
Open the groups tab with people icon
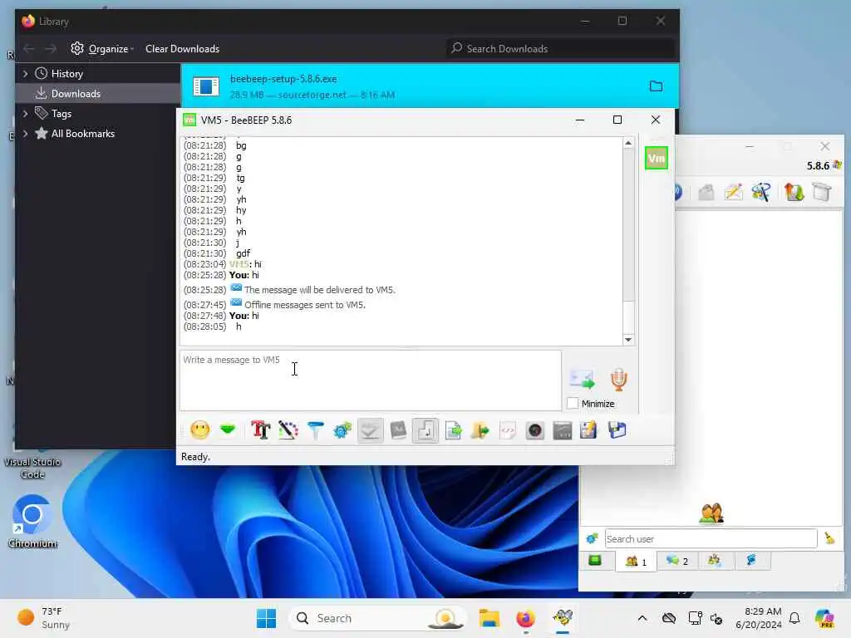click(715, 561)
